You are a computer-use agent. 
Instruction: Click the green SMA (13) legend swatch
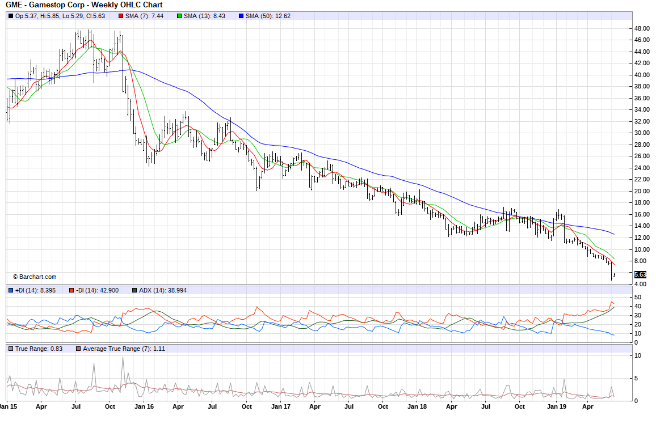coord(179,16)
